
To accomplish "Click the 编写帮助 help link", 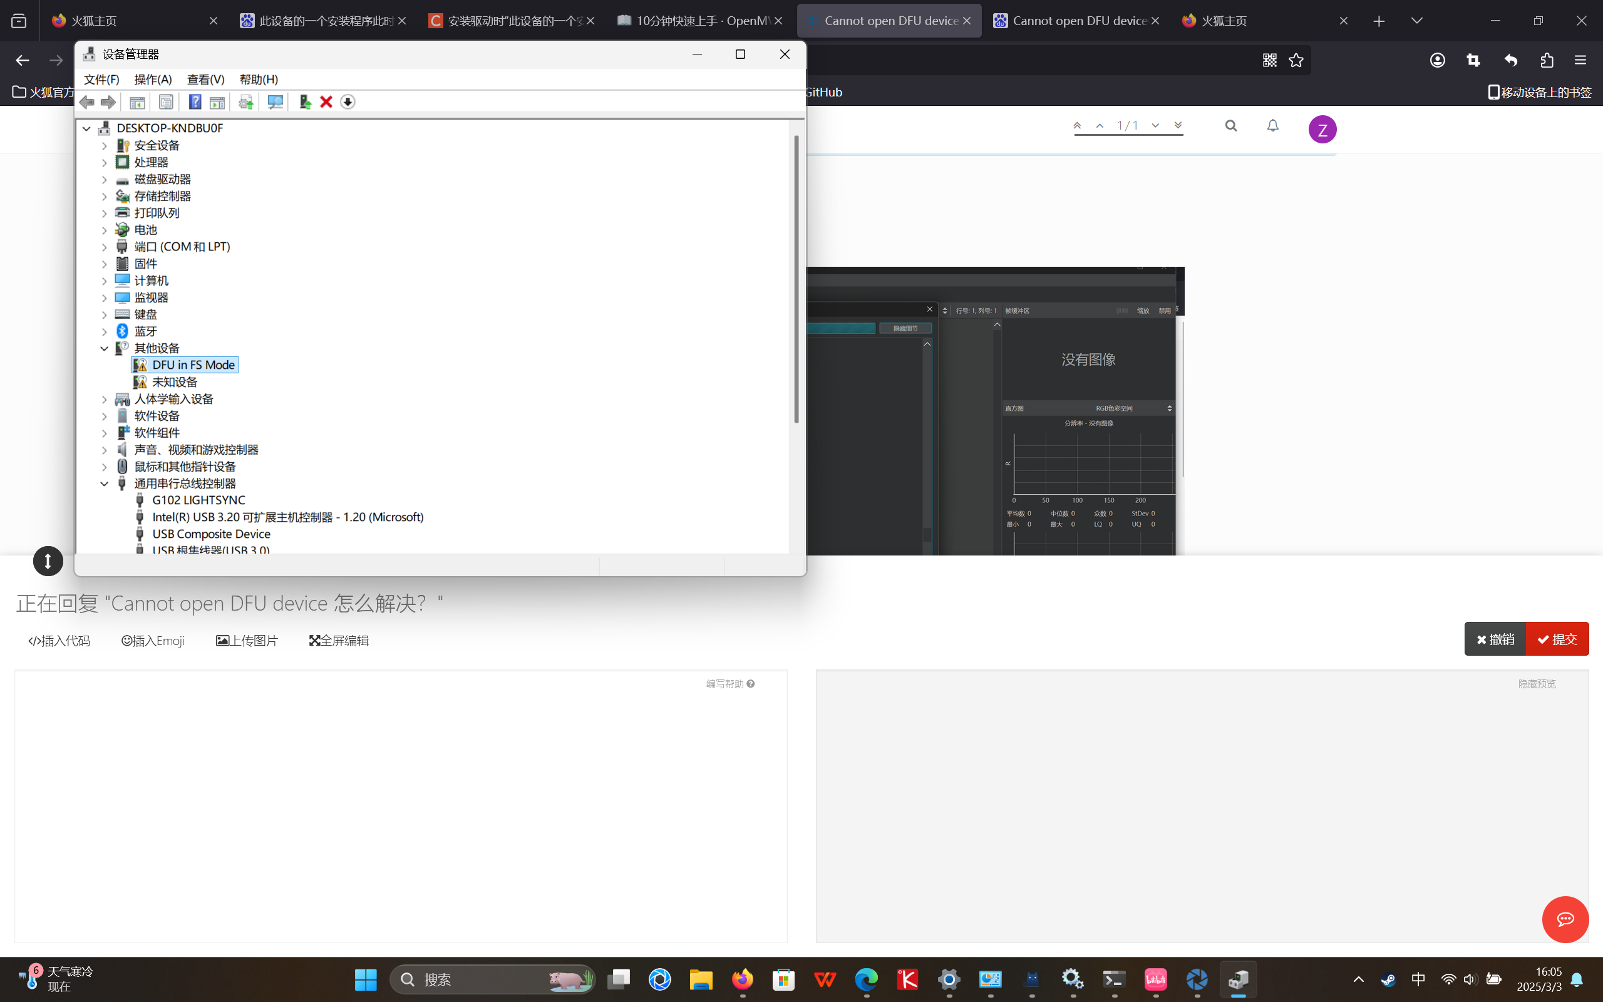I will 730,684.
